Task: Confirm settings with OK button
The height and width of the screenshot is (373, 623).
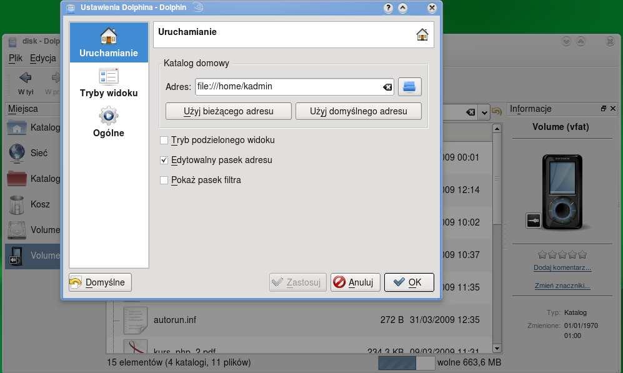Action: pyautogui.click(x=409, y=282)
